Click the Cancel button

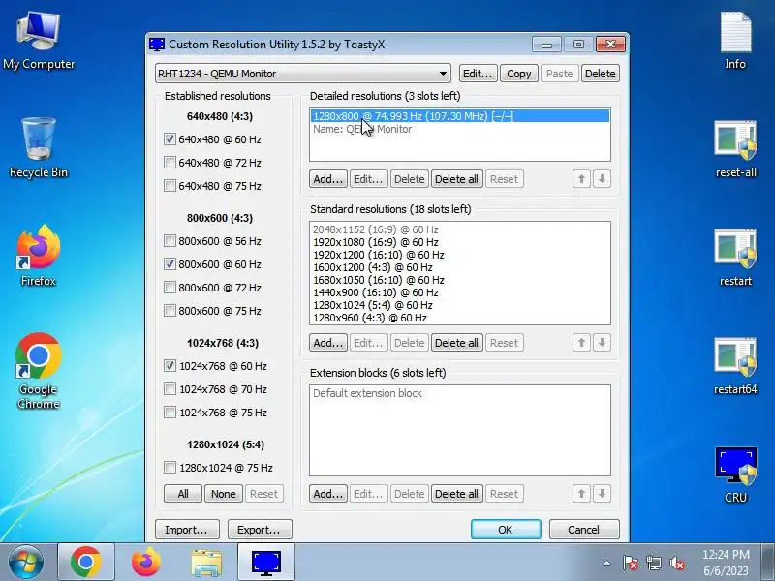click(x=584, y=530)
